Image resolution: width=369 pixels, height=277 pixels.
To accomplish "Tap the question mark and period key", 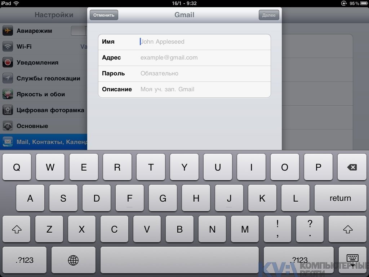I will [310, 229].
